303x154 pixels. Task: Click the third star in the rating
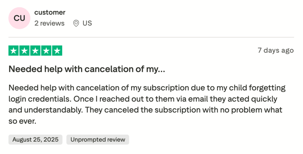tap(35, 51)
